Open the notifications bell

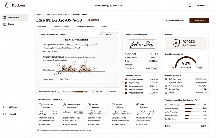(x=190, y=6)
